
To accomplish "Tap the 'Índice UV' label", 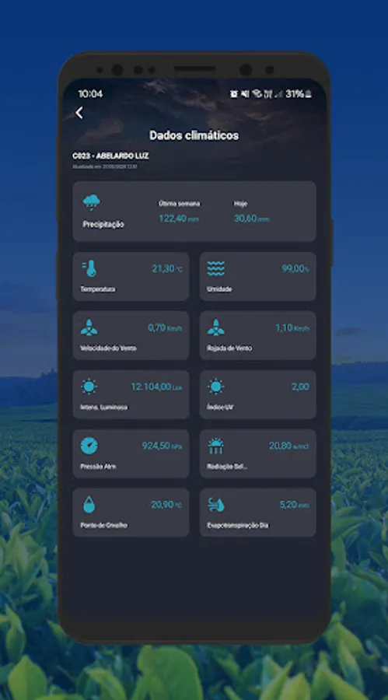I will pos(221,407).
